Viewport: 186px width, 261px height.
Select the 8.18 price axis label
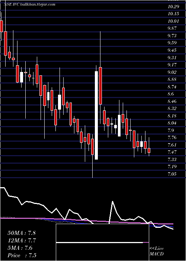173,116
